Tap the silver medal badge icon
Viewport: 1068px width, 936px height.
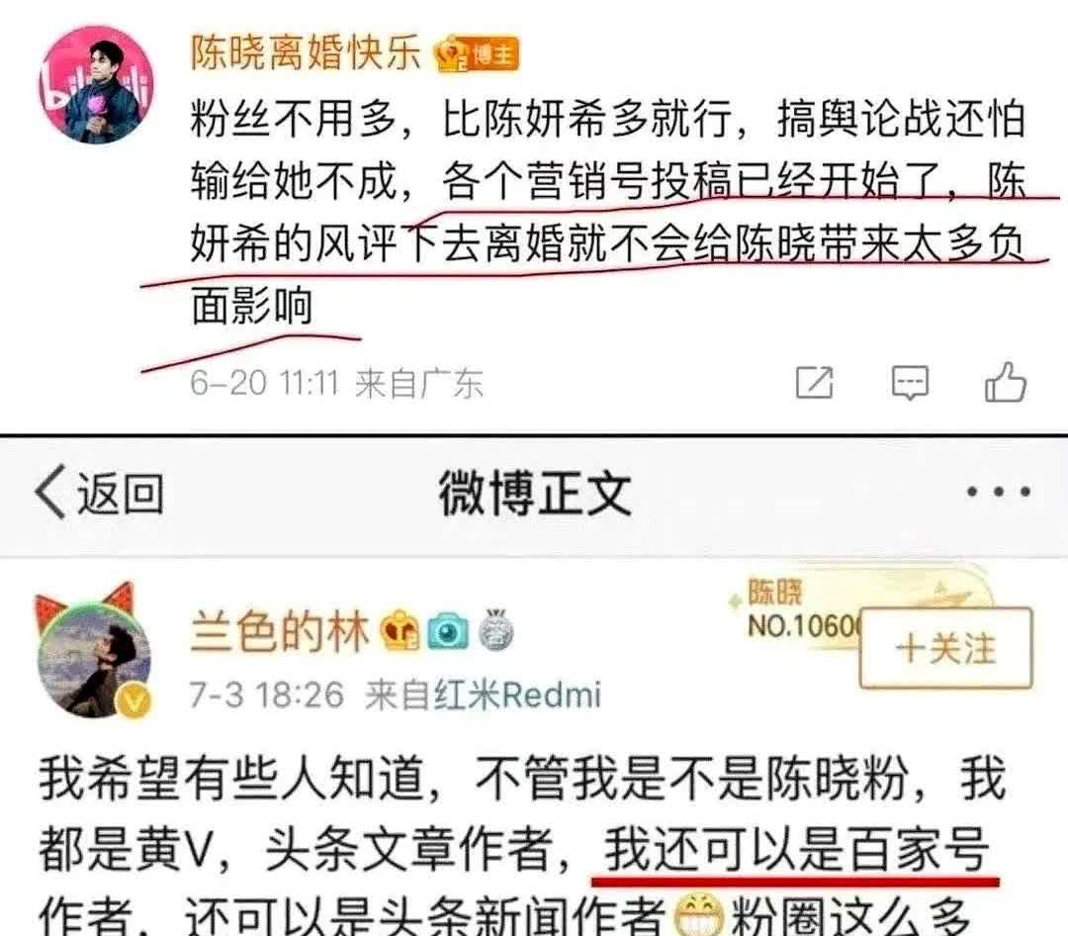click(x=496, y=628)
